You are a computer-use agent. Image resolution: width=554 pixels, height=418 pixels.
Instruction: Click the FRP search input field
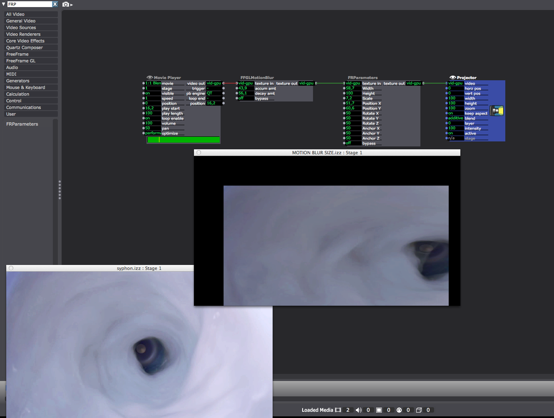pos(30,4)
